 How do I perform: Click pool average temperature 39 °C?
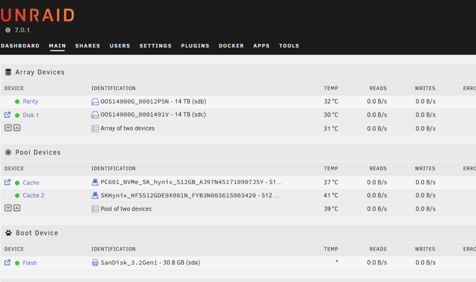tap(331, 209)
